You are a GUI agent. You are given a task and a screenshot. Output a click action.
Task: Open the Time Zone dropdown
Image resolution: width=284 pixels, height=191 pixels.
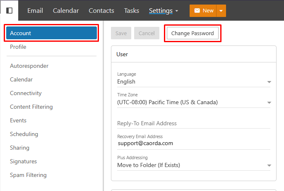[194, 103]
